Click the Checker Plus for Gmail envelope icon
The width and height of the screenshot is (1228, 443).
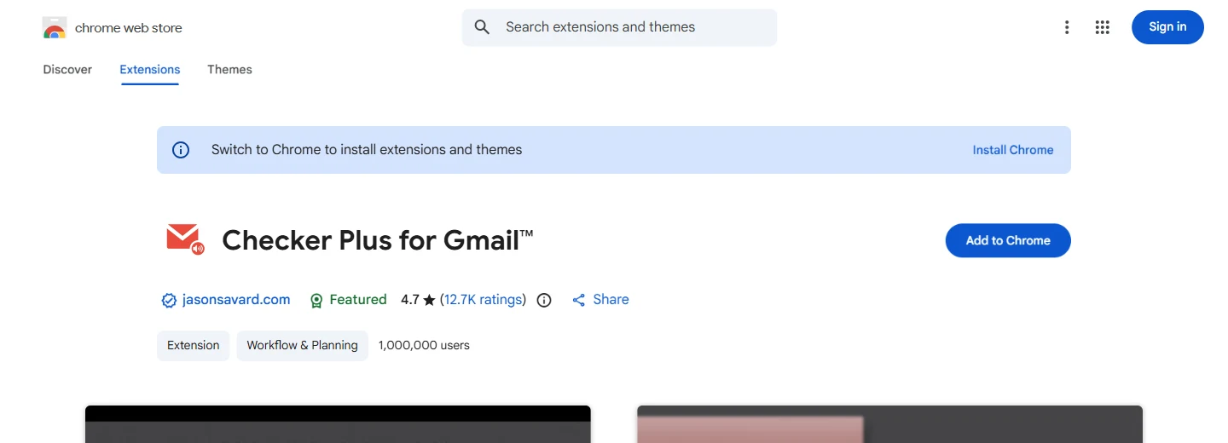(184, 239)
